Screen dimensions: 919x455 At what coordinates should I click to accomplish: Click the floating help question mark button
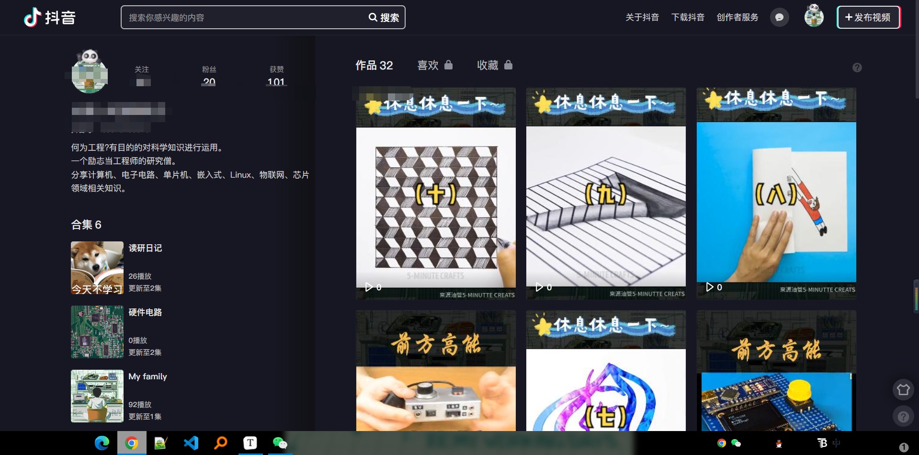[x=903, y=417]
